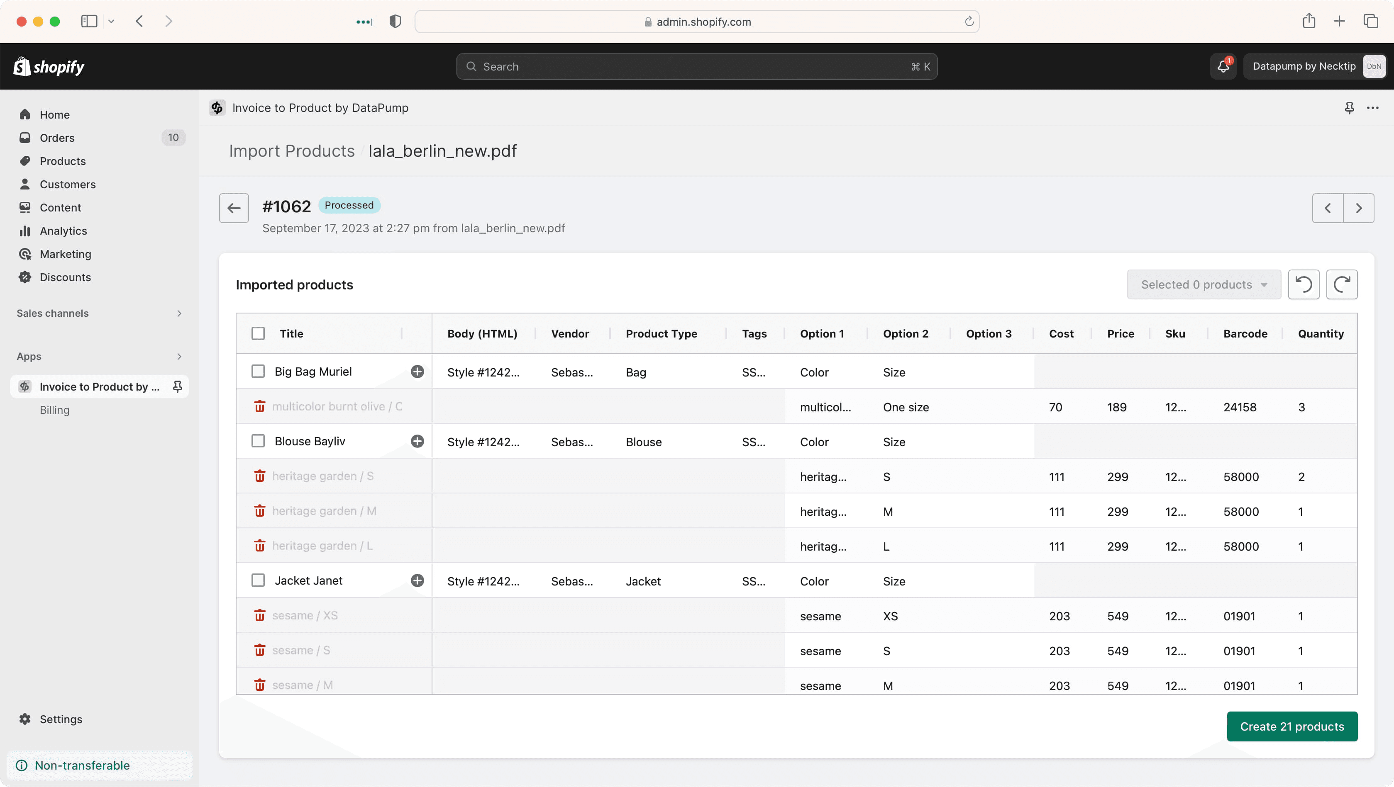Click the notifications bell icon
The image size is (1394, 787).
click(1223, 66)
